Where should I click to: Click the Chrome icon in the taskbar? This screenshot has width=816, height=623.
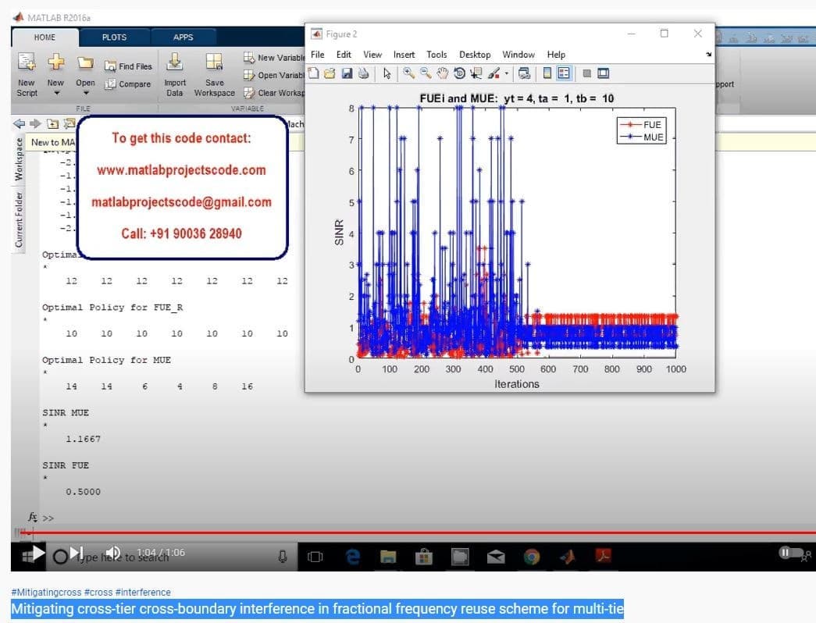click(x=531, y=557)
